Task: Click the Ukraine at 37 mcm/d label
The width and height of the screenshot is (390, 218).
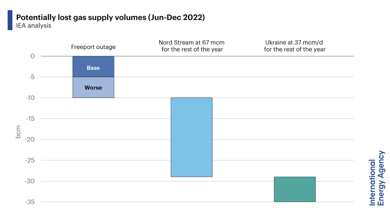Action: [x=295, y=46]
